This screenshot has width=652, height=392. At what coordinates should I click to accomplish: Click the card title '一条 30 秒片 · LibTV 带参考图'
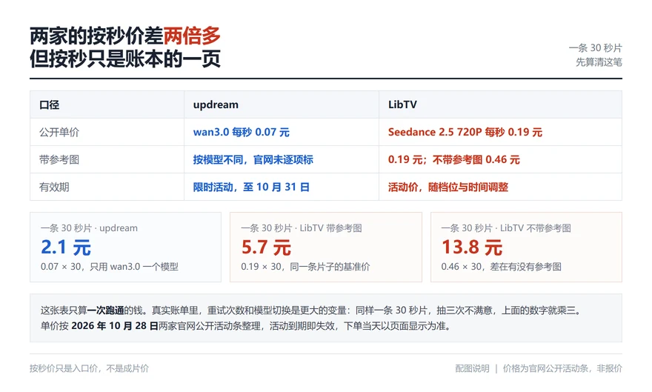(302, 227)
